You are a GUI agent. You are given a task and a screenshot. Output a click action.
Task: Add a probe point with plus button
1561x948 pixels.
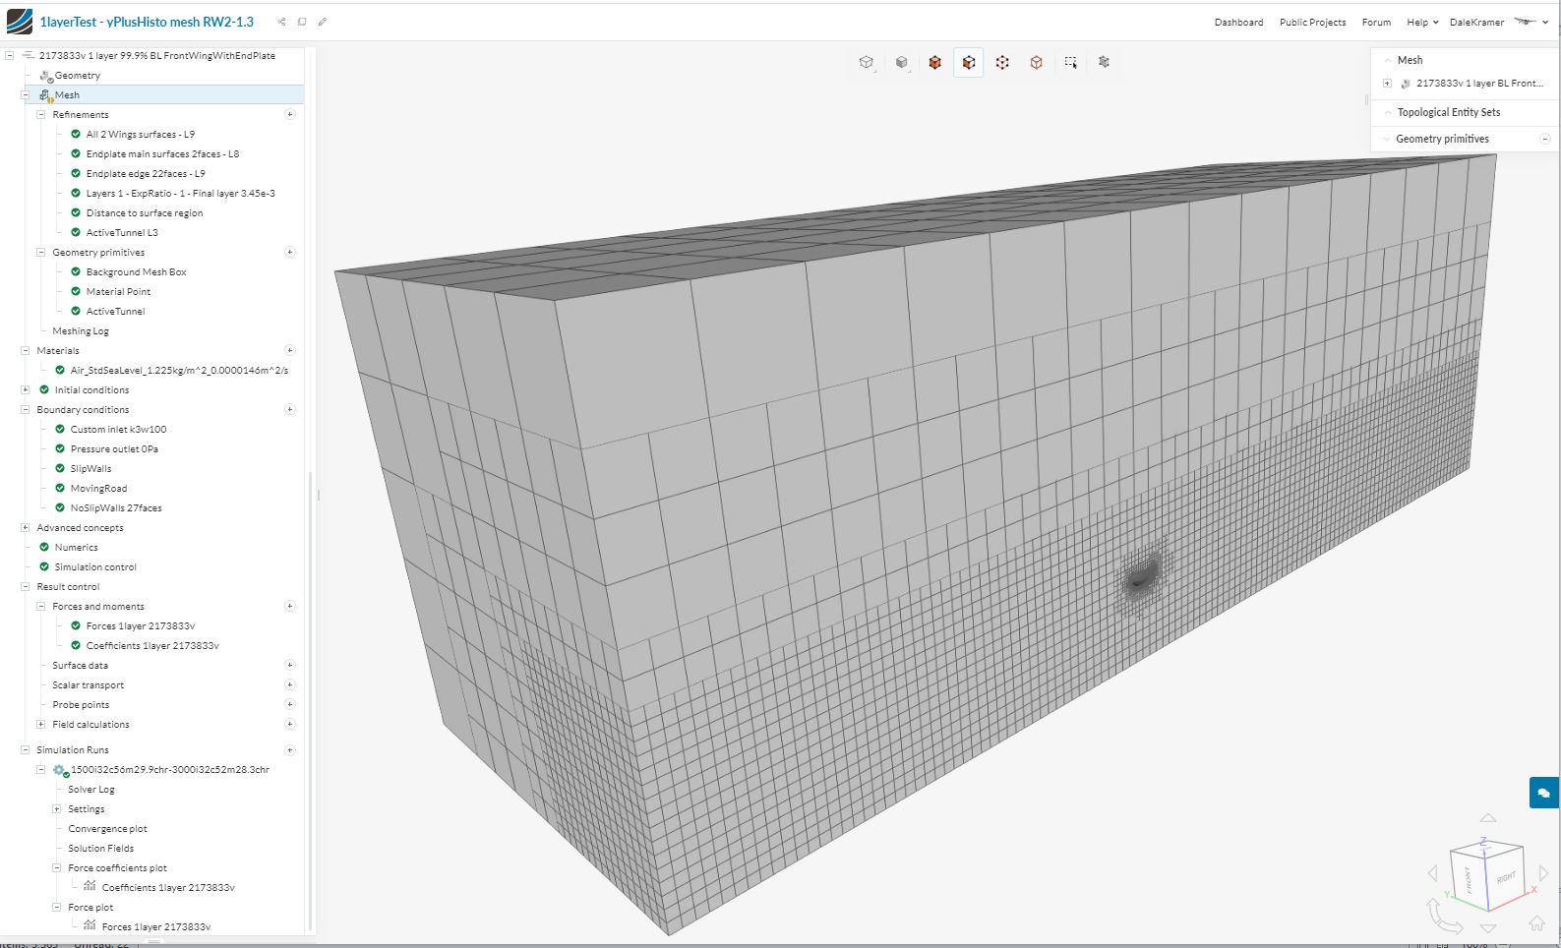(290, 704)
